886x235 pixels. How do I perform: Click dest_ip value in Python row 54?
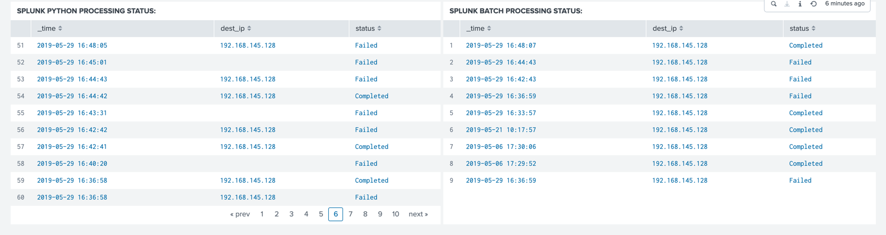(x=247, y=96)
